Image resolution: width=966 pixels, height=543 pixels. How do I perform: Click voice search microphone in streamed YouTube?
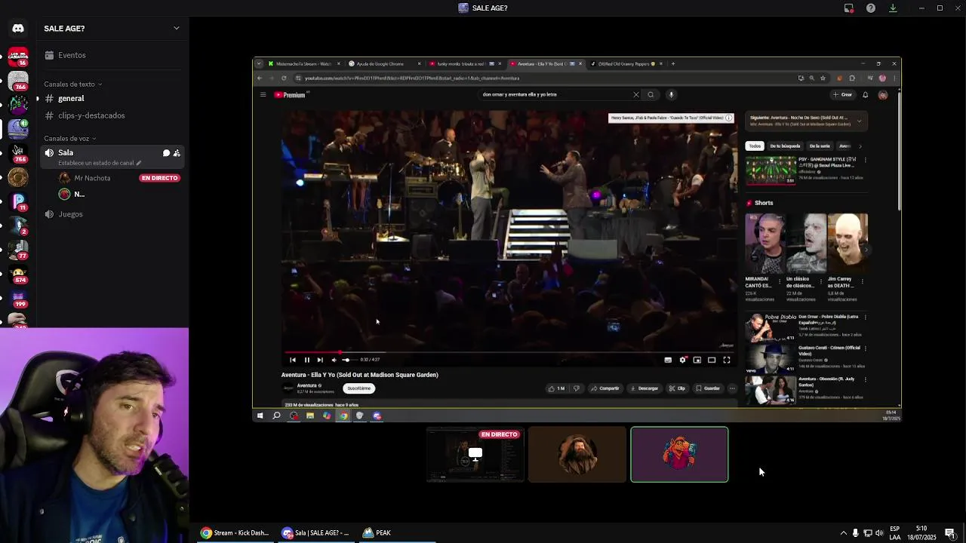pos(671,95)
